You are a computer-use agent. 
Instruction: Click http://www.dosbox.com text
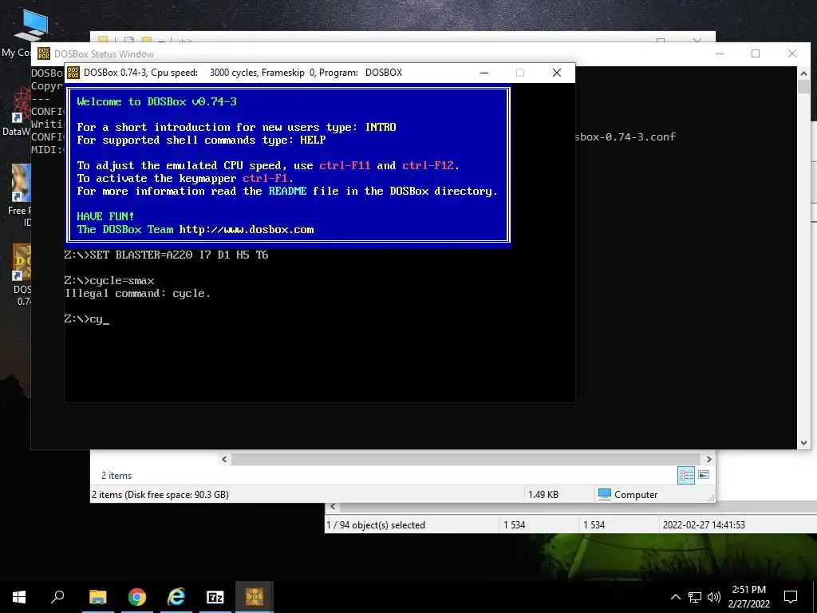point(247,229)
